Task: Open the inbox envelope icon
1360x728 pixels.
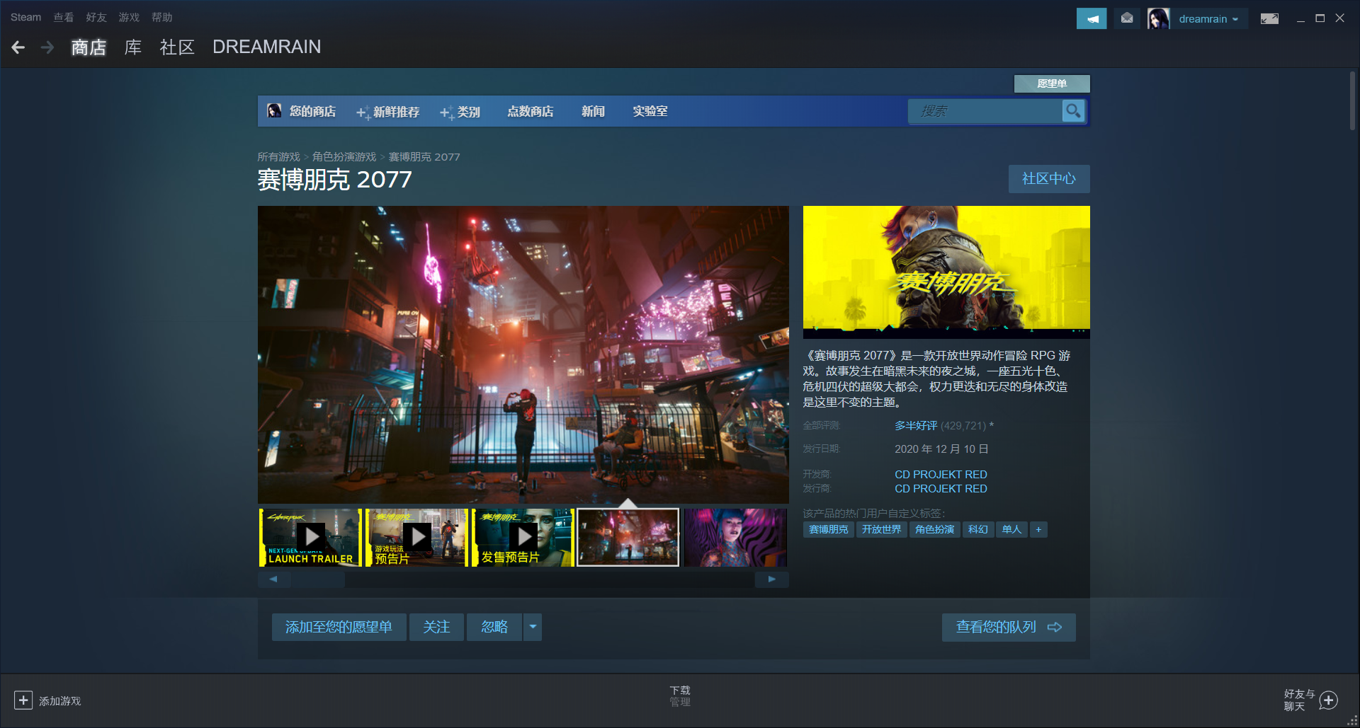Action: [1127, 18]
